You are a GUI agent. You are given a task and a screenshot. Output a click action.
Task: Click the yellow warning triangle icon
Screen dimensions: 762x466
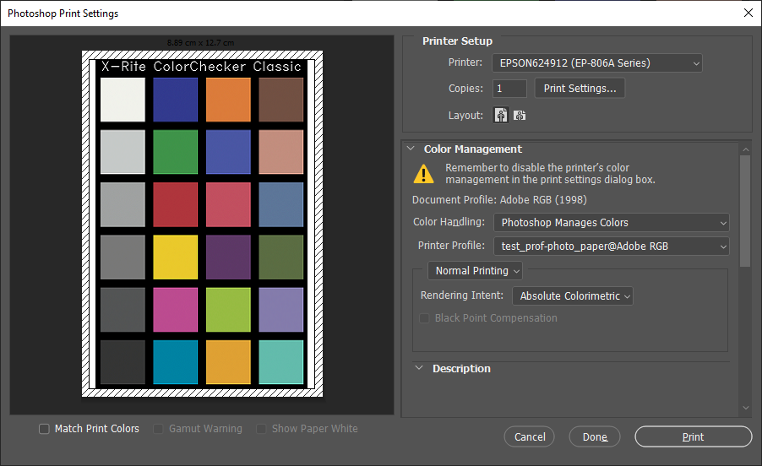423,174
